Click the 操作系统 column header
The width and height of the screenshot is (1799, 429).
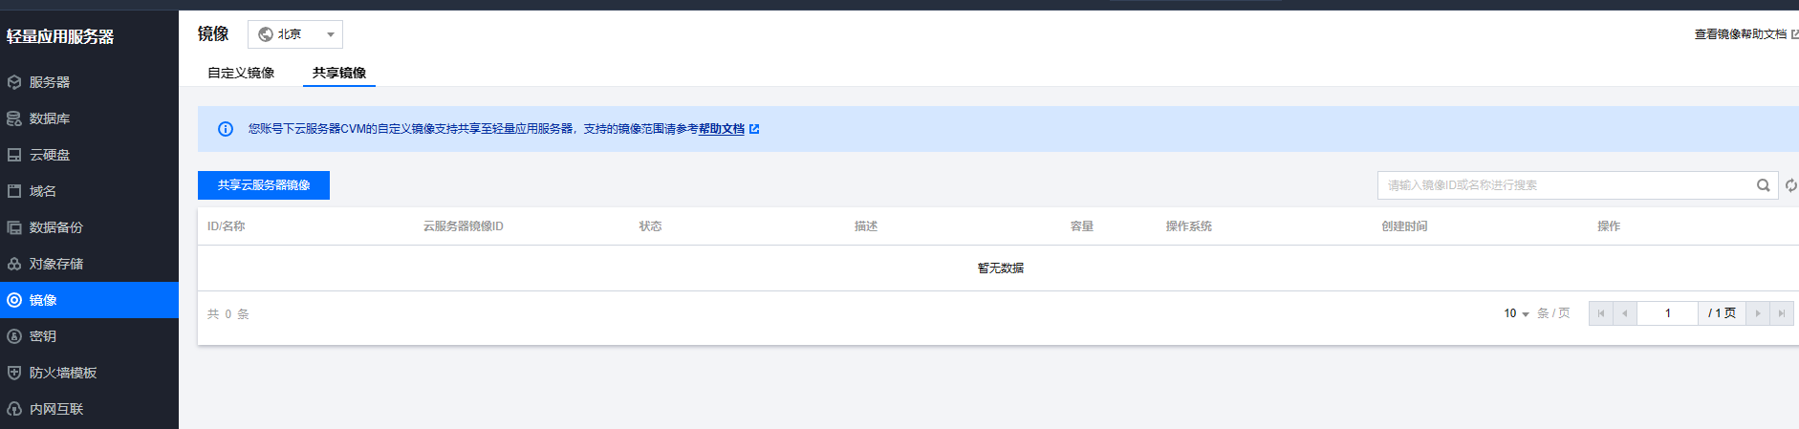coord(1189,226)
